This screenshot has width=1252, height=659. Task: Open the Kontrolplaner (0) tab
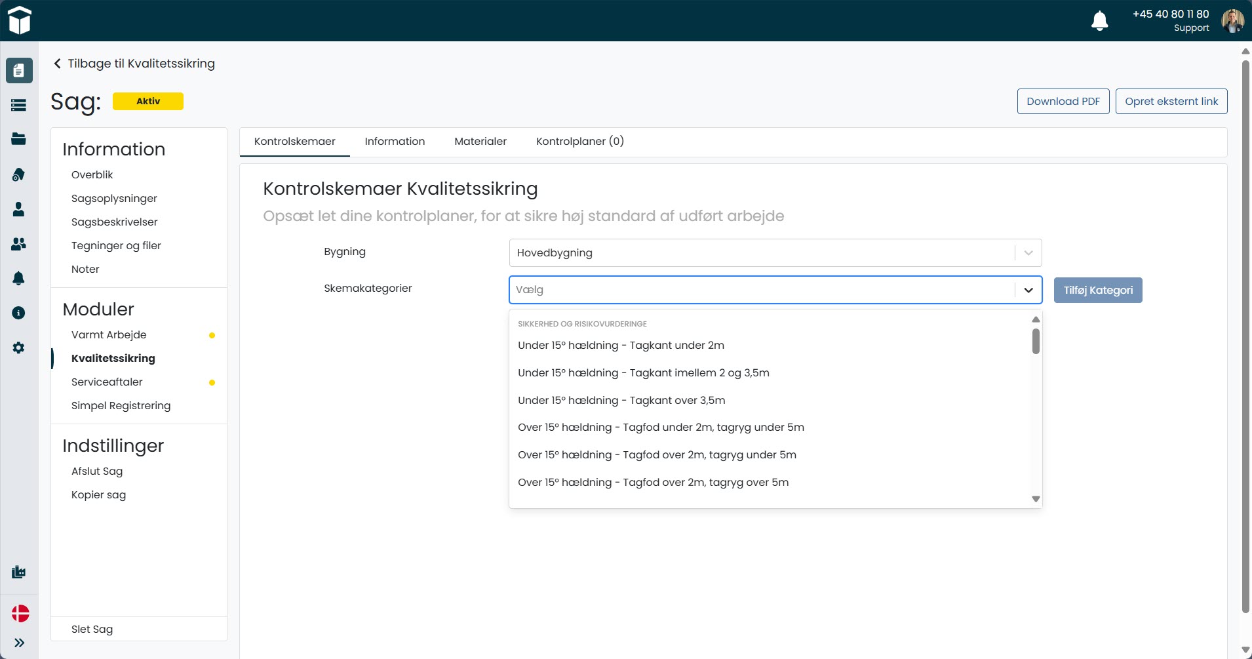tap(579, 142)
